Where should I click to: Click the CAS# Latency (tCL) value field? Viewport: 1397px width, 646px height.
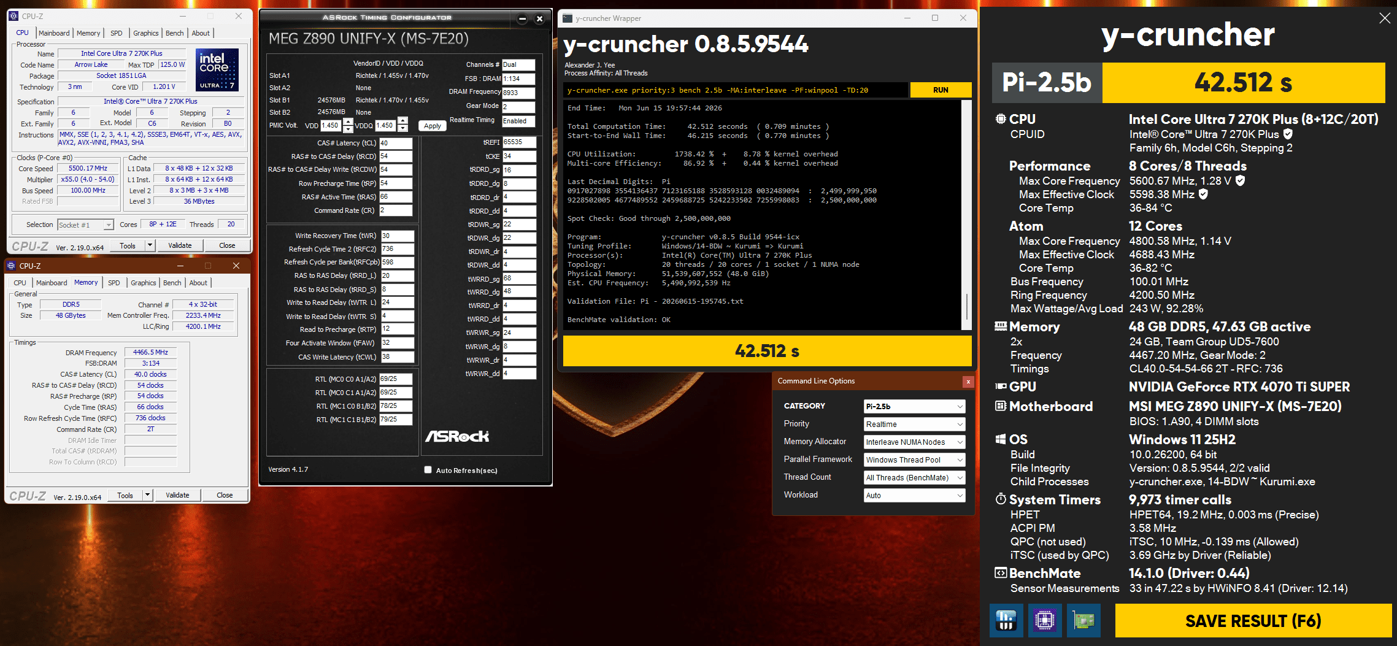click(x=396, y=143)
